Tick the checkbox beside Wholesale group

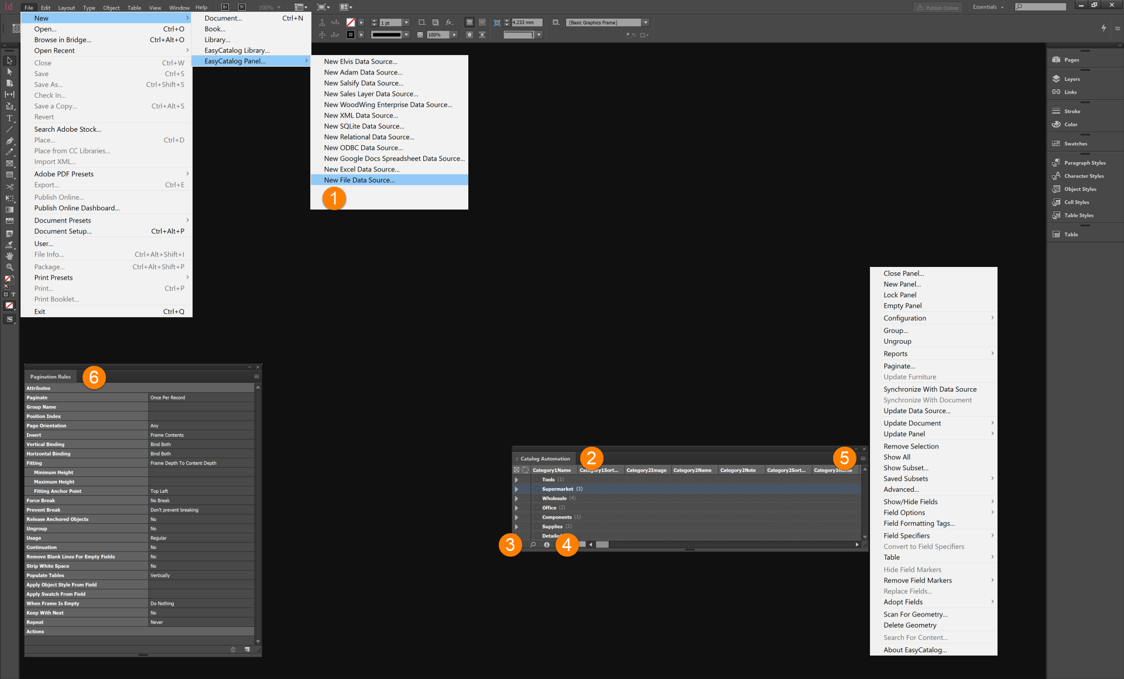click(537, 498)
